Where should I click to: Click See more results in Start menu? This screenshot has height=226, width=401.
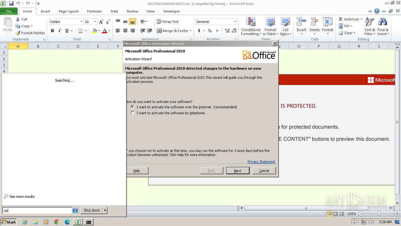pyautogui.click(x=19, y=196)
